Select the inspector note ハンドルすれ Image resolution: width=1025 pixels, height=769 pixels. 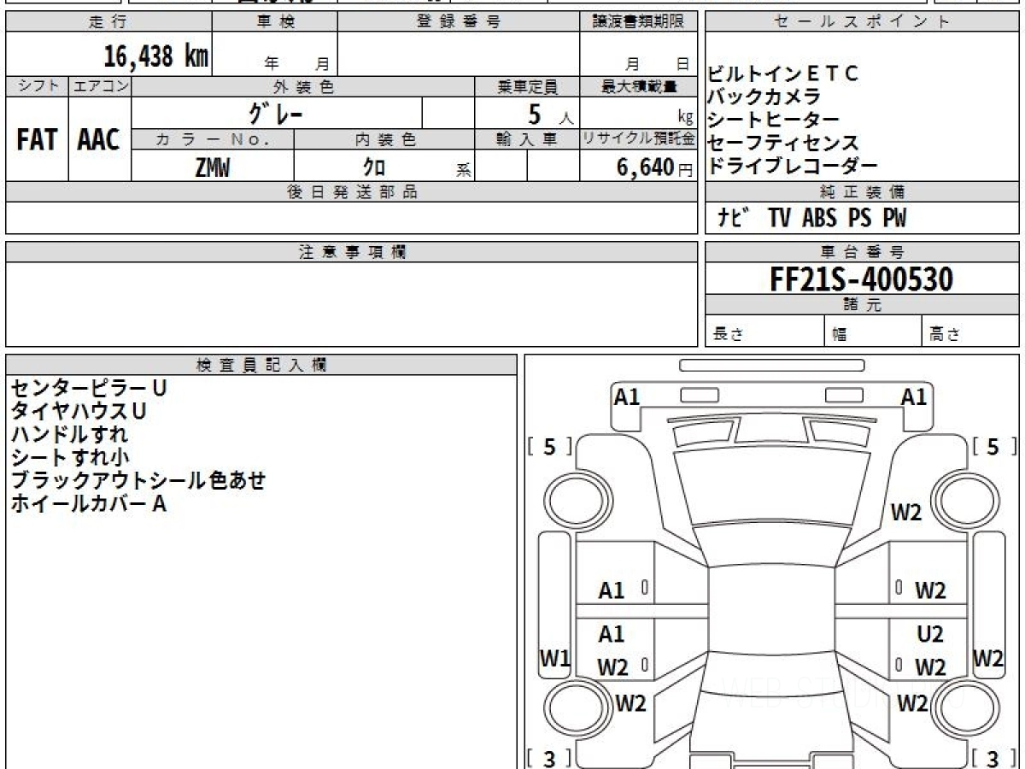[x=69, y=434]
